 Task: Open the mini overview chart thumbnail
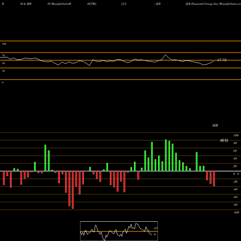click(119, 231)
